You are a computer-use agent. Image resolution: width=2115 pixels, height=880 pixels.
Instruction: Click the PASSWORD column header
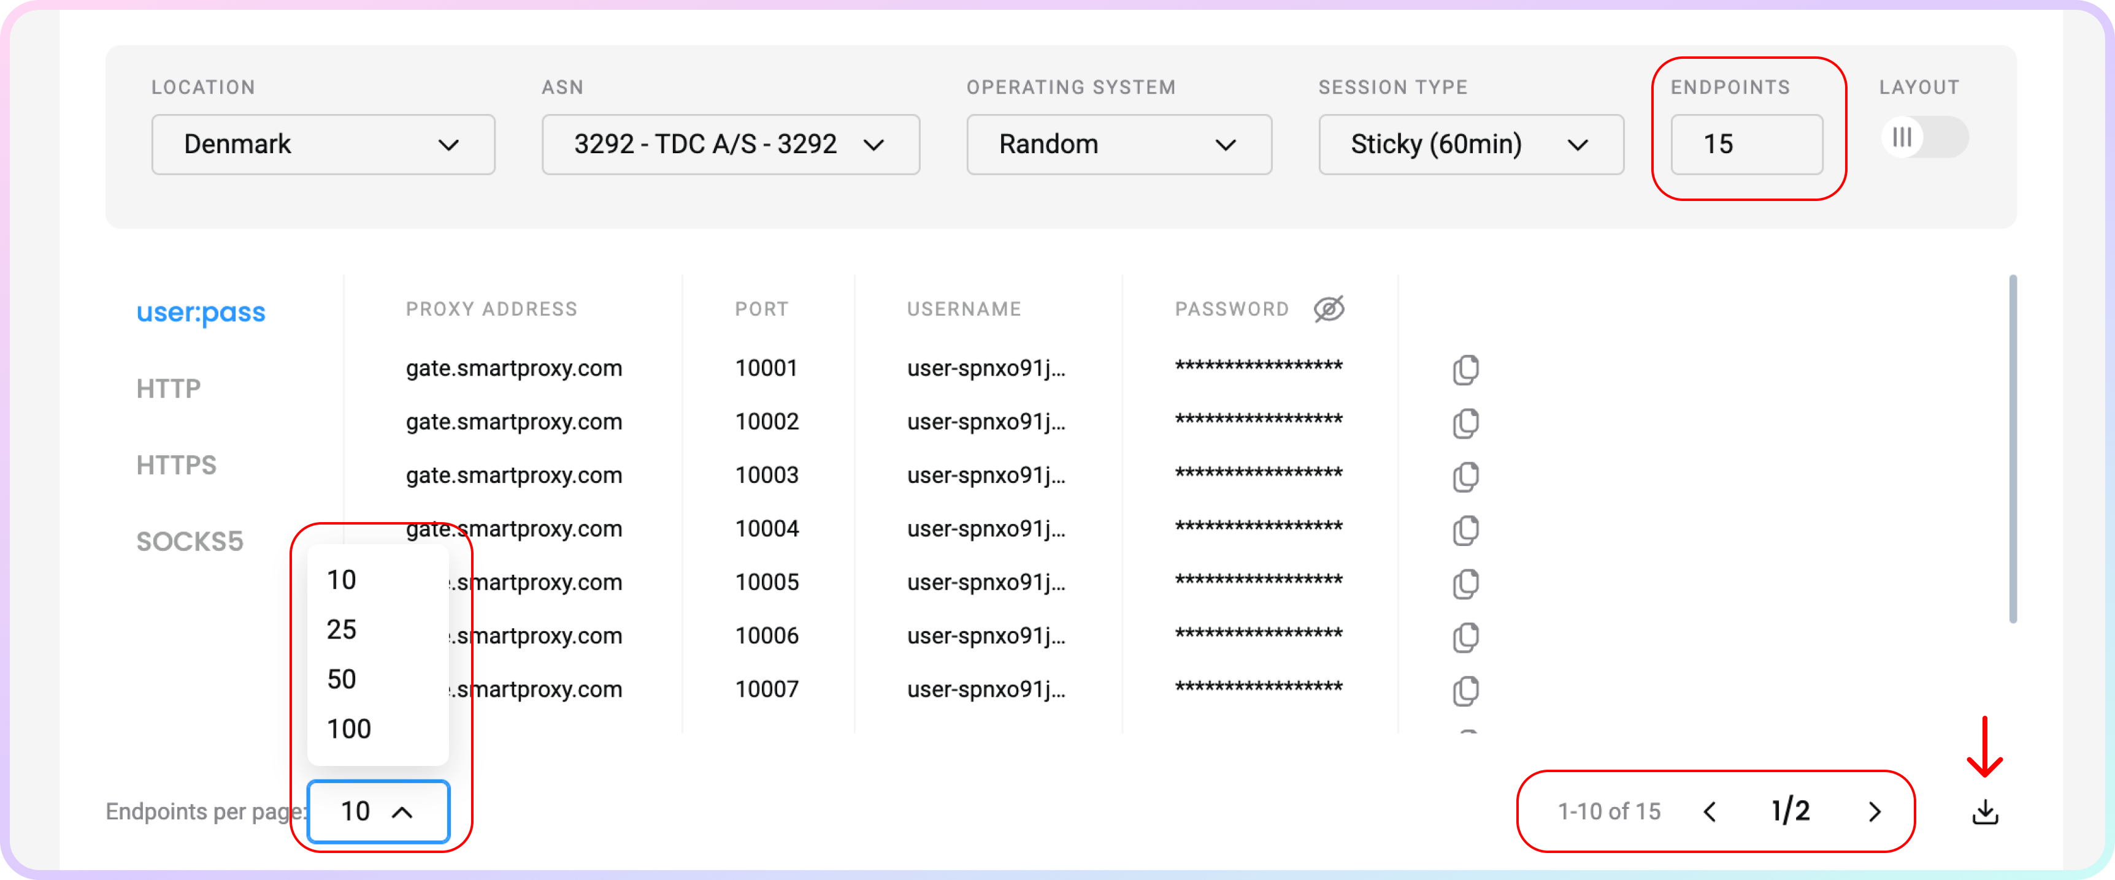click(x=1232, y=309)
